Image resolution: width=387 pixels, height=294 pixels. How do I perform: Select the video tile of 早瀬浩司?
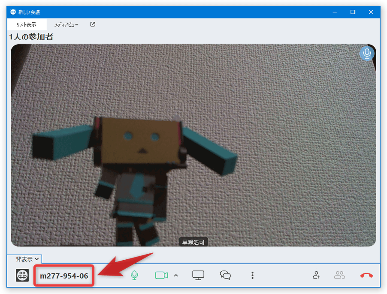pyautogui.click(x=193, y=145)
